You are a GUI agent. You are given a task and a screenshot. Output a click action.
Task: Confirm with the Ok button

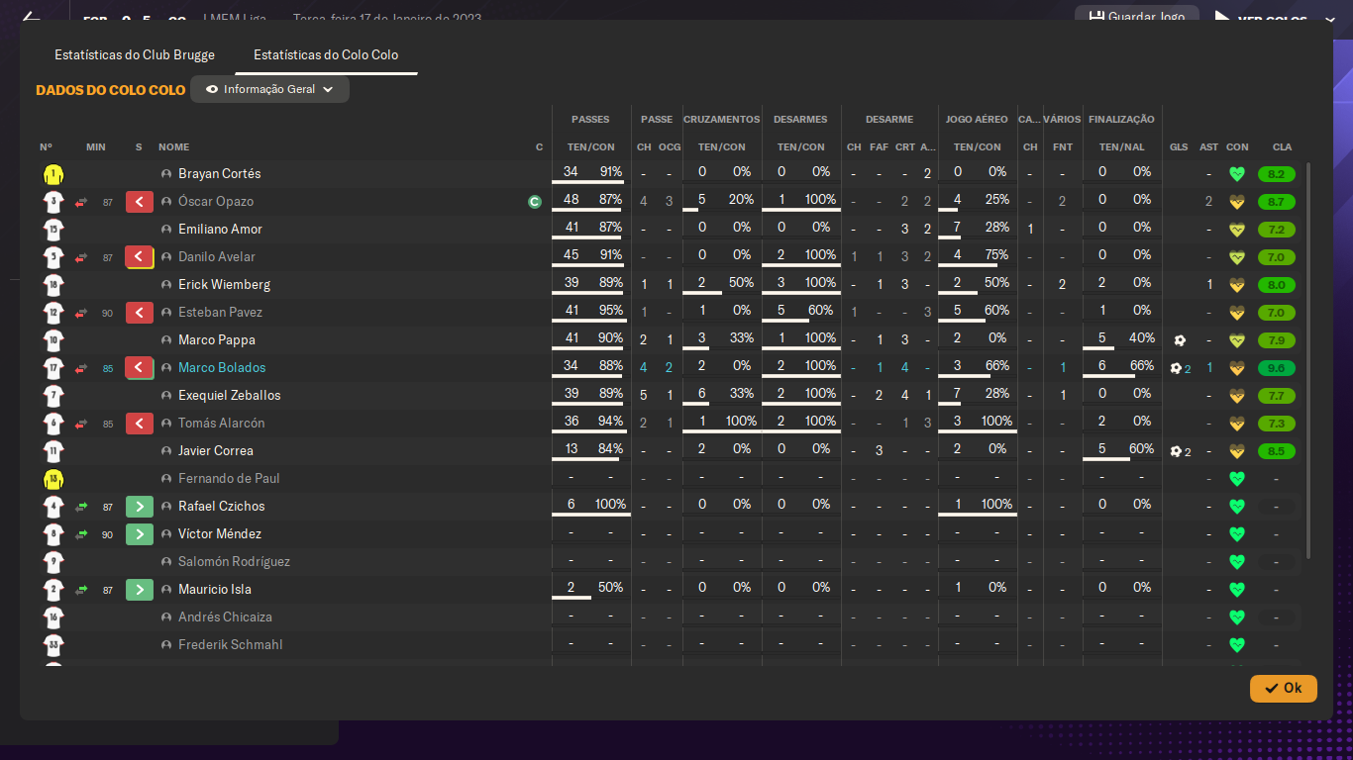1284,688
